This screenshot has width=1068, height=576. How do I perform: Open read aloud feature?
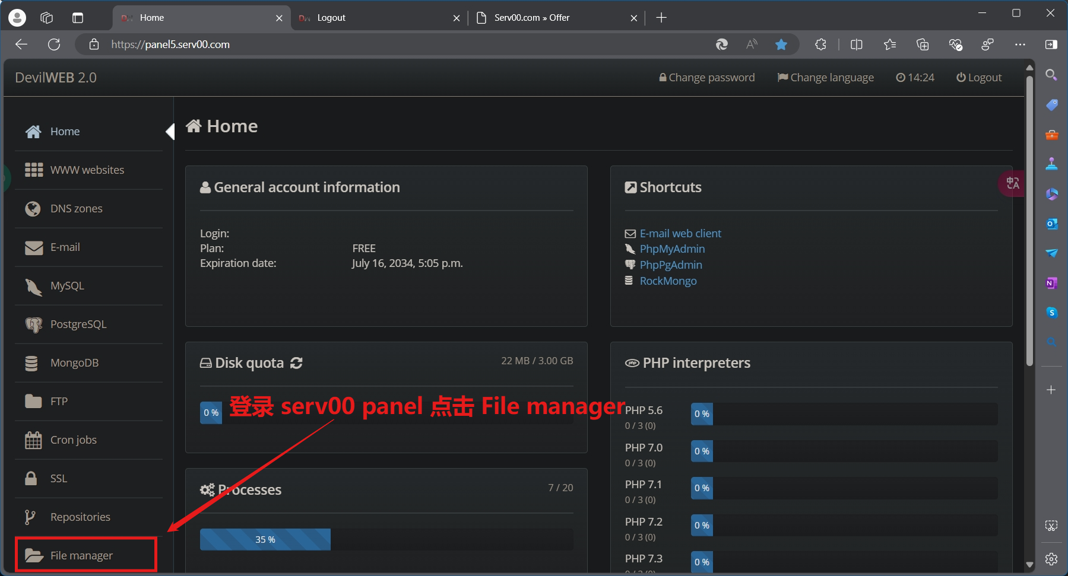(752, 44)
